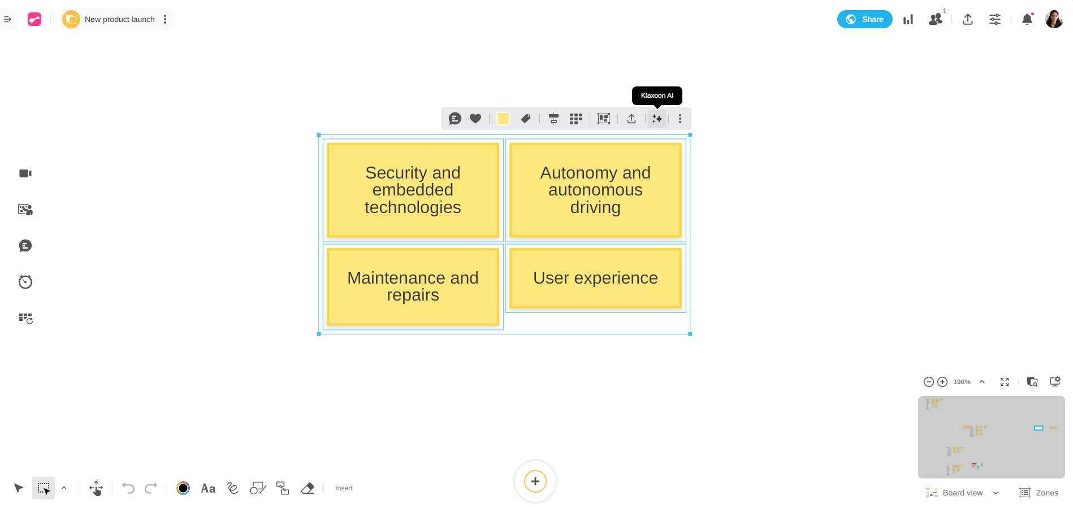Open New product launch options menu
Viewport: 1073px width, 509px height.
165,19
